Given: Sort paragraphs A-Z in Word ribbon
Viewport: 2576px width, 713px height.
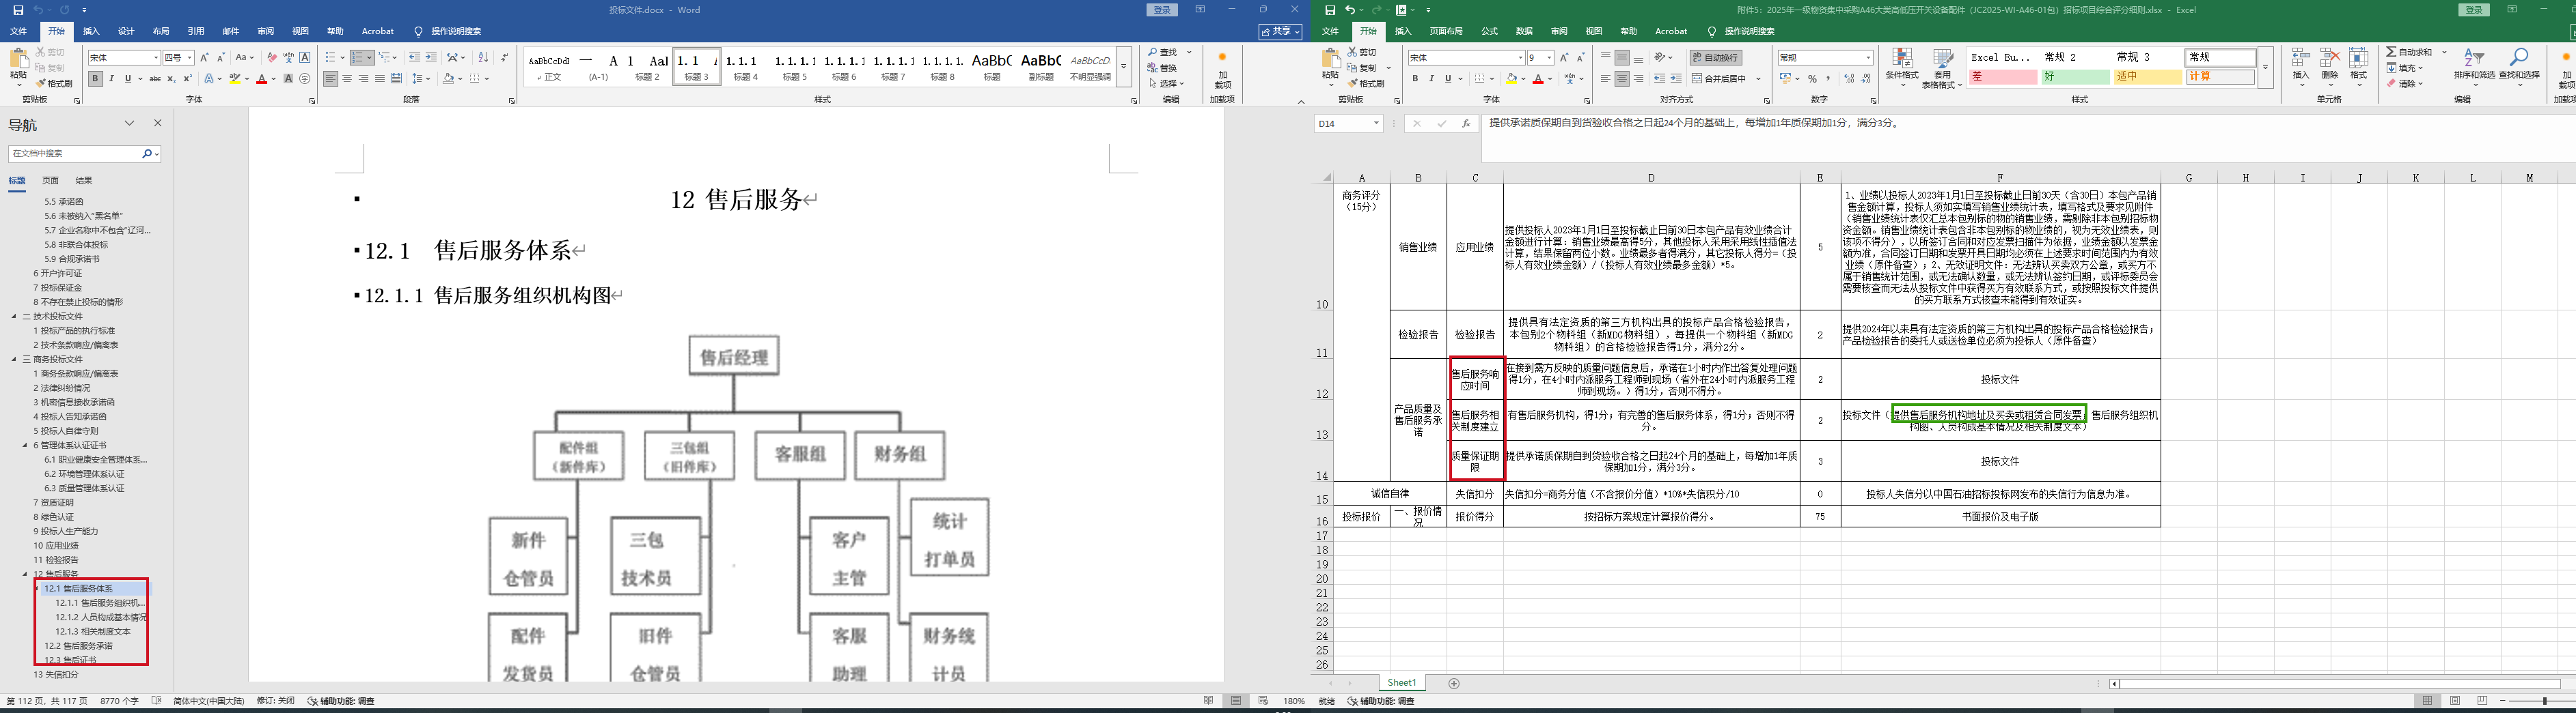Looking at the screenshot, I should pyautogui.click(x=484, y=58).
